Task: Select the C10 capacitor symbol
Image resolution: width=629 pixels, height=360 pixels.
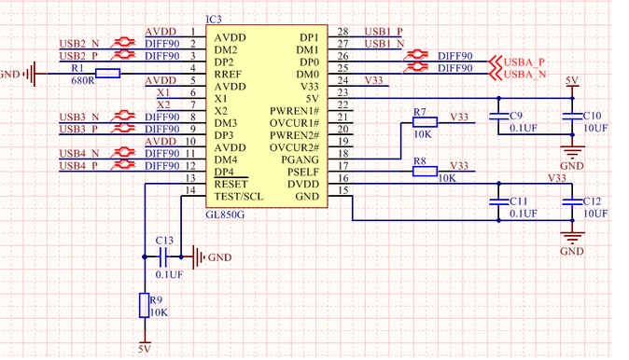Action: pyautogui.click(x=572, y=117)
